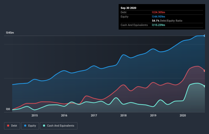
Task: Click the 54.1% Debt/Equity Ratio text
Action: click(167, 21)
